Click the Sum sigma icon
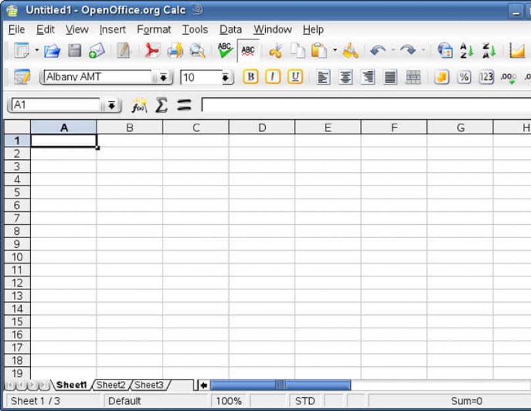 point(161,105)
